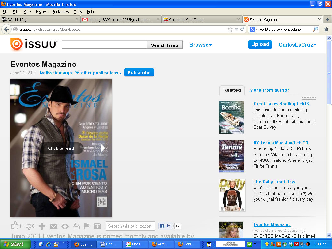332x249 pixels.
Task: Click the volume icon in system tray
Action: [308, 244]
